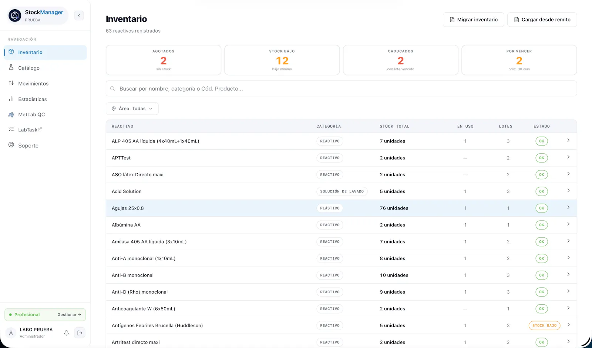Click the 63 reactivos registrados subtitle

(133, 31)
